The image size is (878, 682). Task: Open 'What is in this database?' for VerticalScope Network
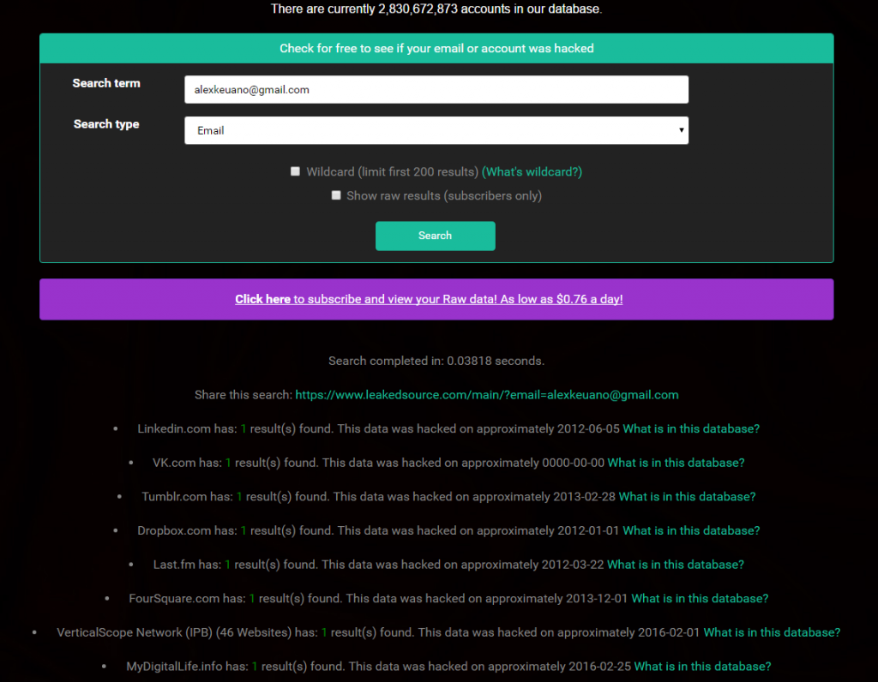[772, 632]
